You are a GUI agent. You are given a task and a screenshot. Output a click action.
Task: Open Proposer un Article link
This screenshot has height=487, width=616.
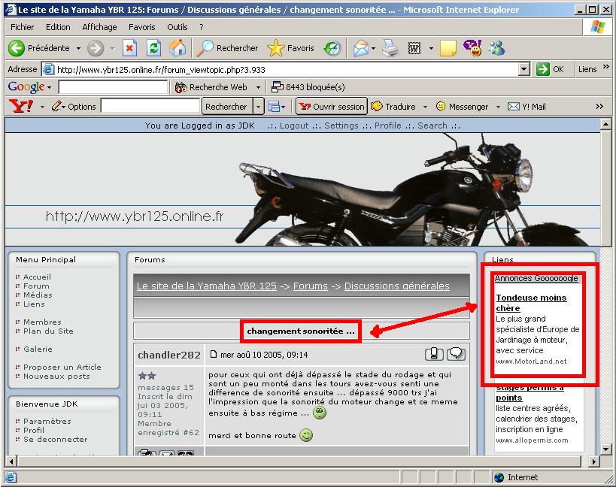point(62,368)
